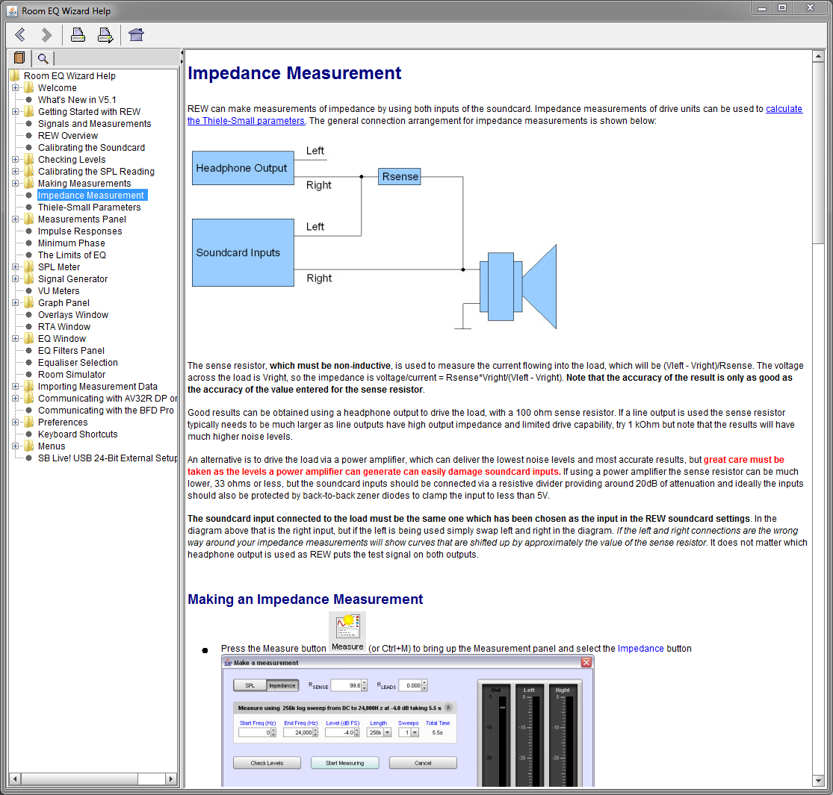Expand the Getting Started with REW node

coord(15,112)
